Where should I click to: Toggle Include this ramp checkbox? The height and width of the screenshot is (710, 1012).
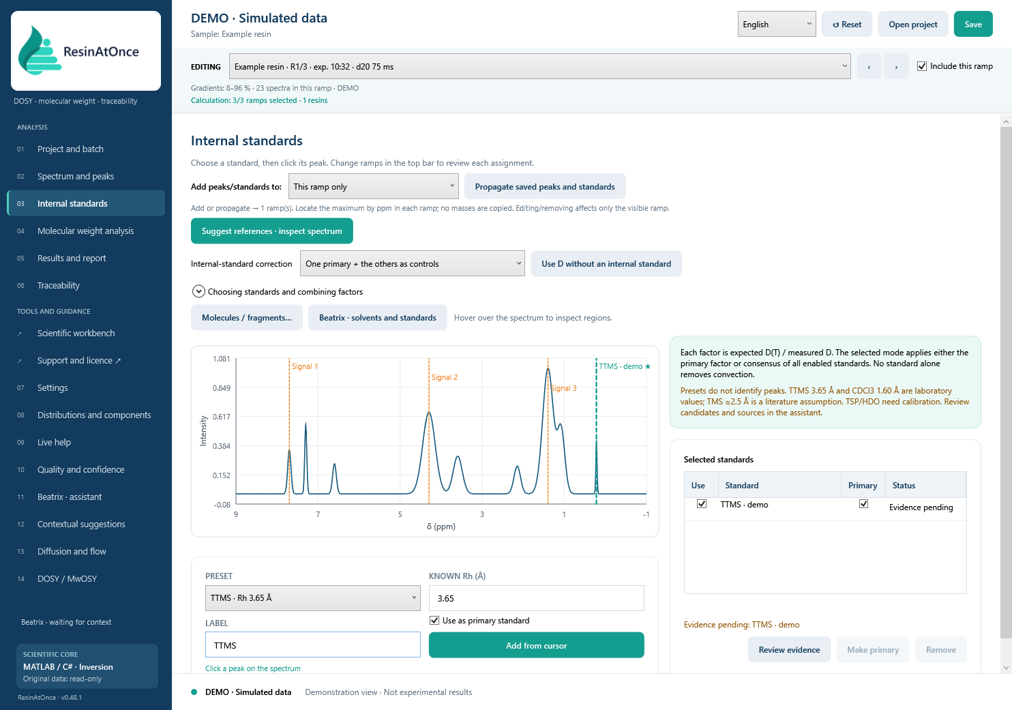922,66
